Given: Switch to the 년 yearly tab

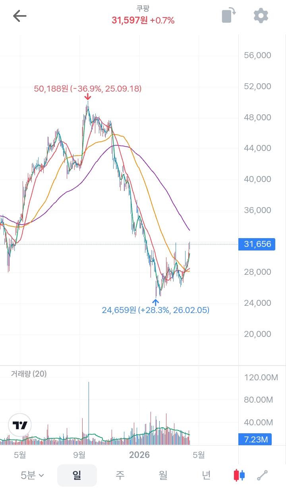Looking at the screenshot, I should [x=206, y=475].
